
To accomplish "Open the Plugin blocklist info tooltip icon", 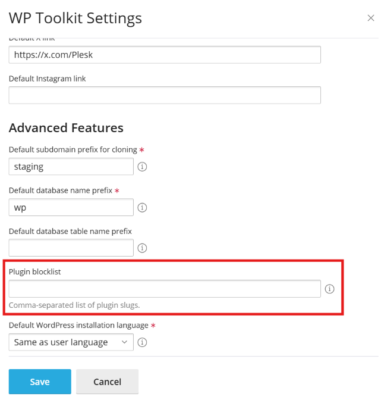I will point(330,289).
